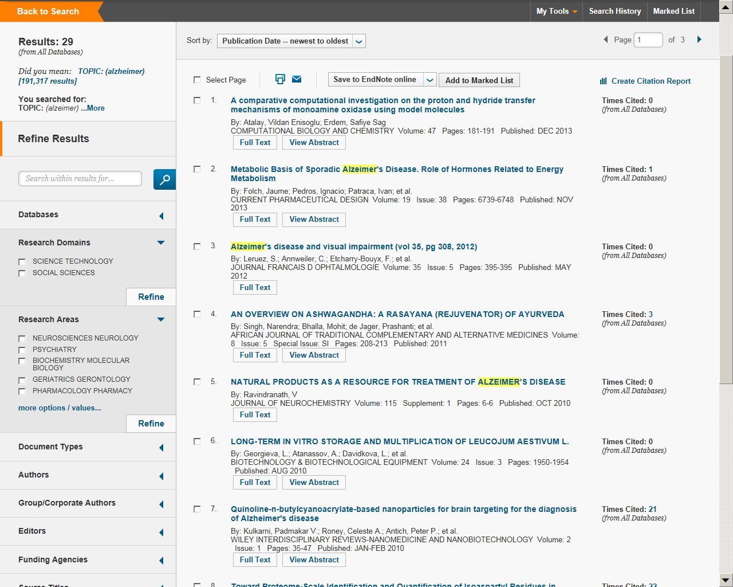Image resolution: width=733 pixels, height=587 pixels.
Task: View Abstract for result 7
Action: pyautogui.click(x=314, y=560)
